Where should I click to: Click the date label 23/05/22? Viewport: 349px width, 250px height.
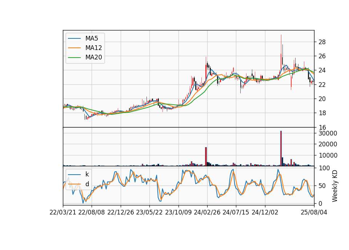tap(149, 212)
